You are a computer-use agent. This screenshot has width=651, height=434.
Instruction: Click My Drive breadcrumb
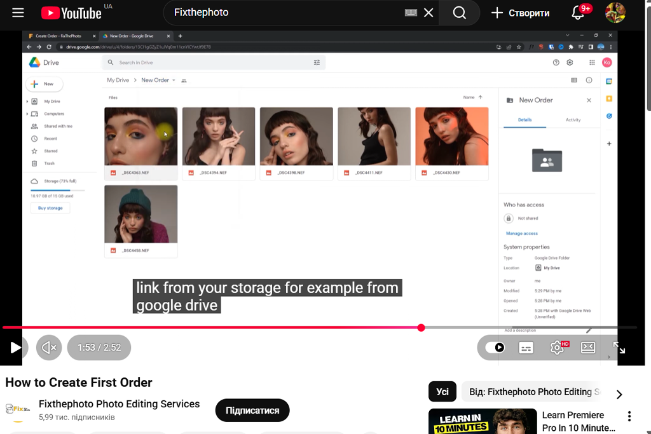118,80
